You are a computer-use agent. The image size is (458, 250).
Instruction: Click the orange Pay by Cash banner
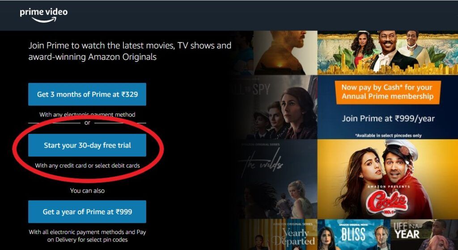click(388, 92)
